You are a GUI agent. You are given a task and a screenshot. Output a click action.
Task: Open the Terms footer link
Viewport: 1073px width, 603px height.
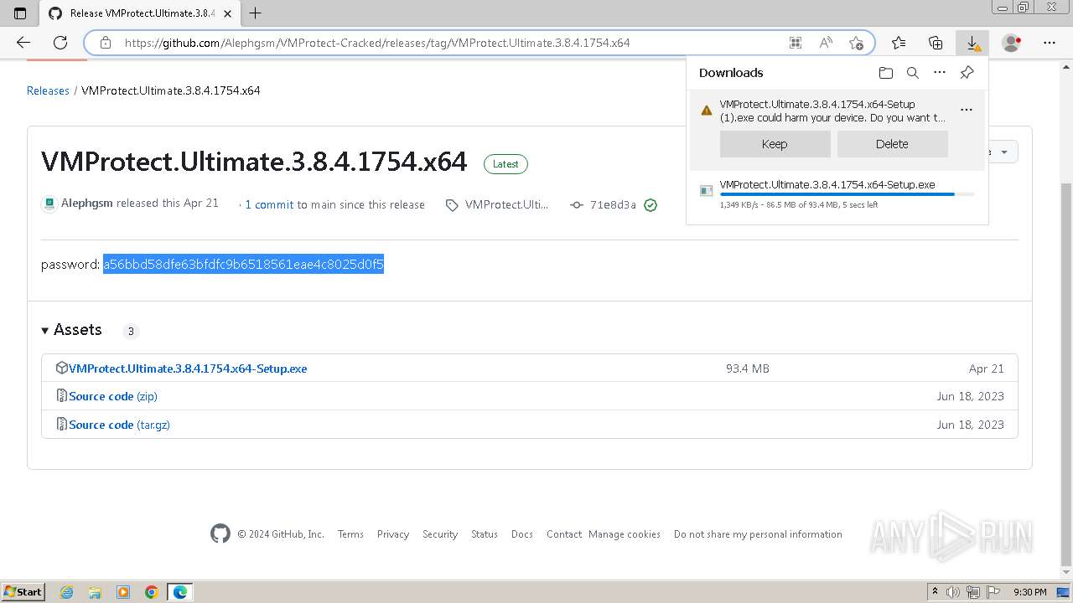click(350, 534)
